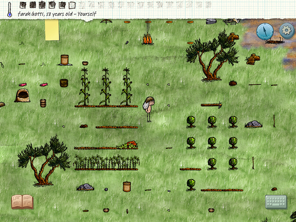
Task: Click the Farah Gotti character
Action: tap(149, 109)
